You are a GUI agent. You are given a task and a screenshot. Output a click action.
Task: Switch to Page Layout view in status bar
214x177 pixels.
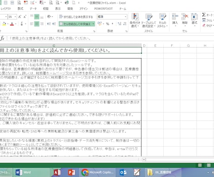pyautogui.click(x=209, y=165)
